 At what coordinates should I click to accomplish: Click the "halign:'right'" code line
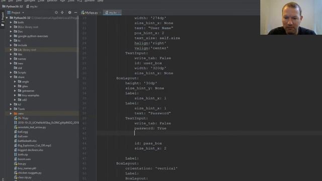coord(150,43)
